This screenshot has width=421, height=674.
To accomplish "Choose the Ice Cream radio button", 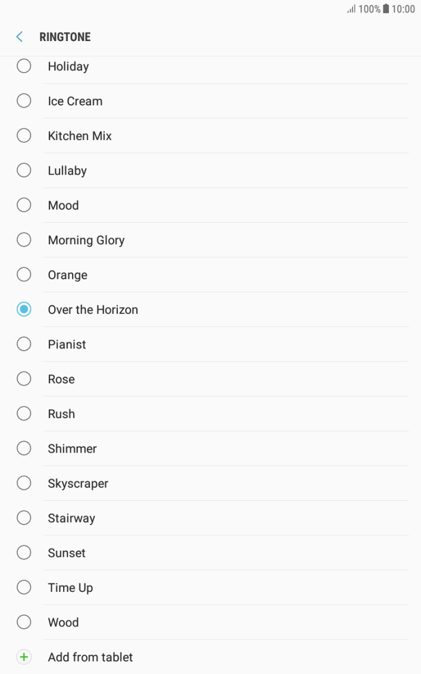I will pos(24,101).
